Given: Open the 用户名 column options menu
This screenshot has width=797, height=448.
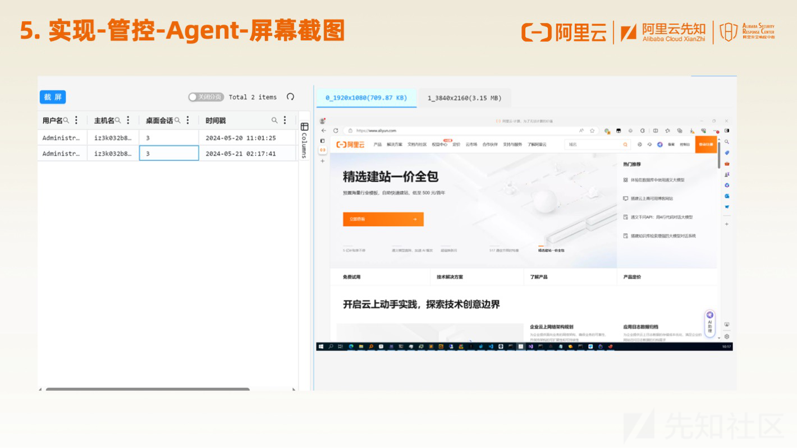Looking at the screenshot, I should (x=76, y=120).
